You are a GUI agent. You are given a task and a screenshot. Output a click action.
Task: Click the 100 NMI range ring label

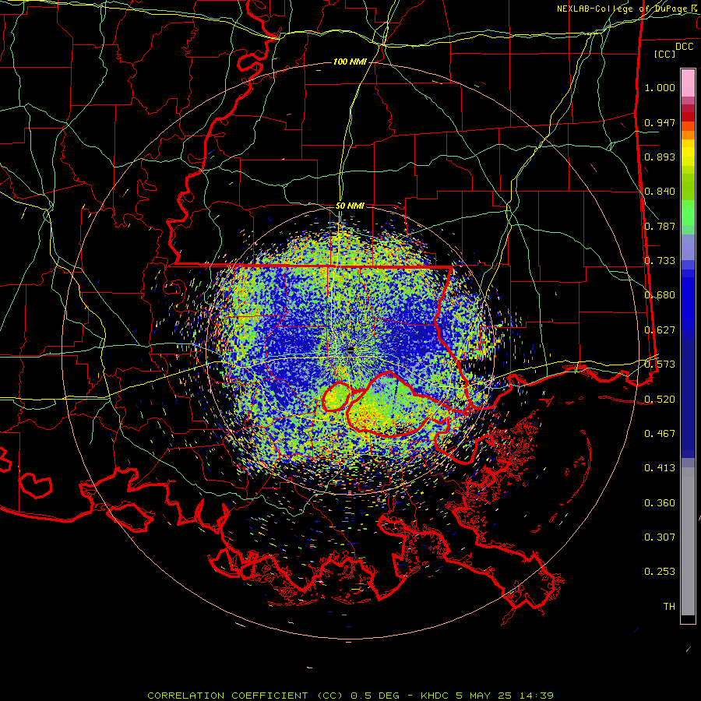(x=350, y=62)
